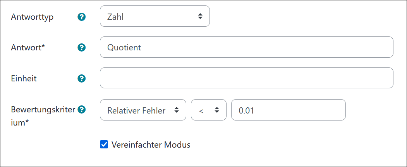Click the Antworttyp label
The image size is (407, 167).
pyautogui.click(x=32, y=17)
